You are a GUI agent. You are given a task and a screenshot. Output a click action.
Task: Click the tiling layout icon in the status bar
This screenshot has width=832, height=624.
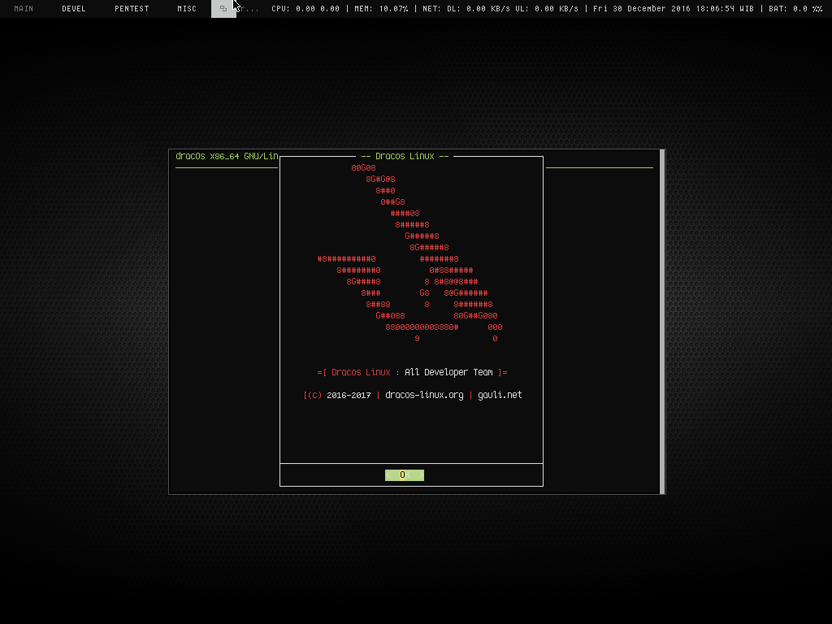[x=223, y=9]
